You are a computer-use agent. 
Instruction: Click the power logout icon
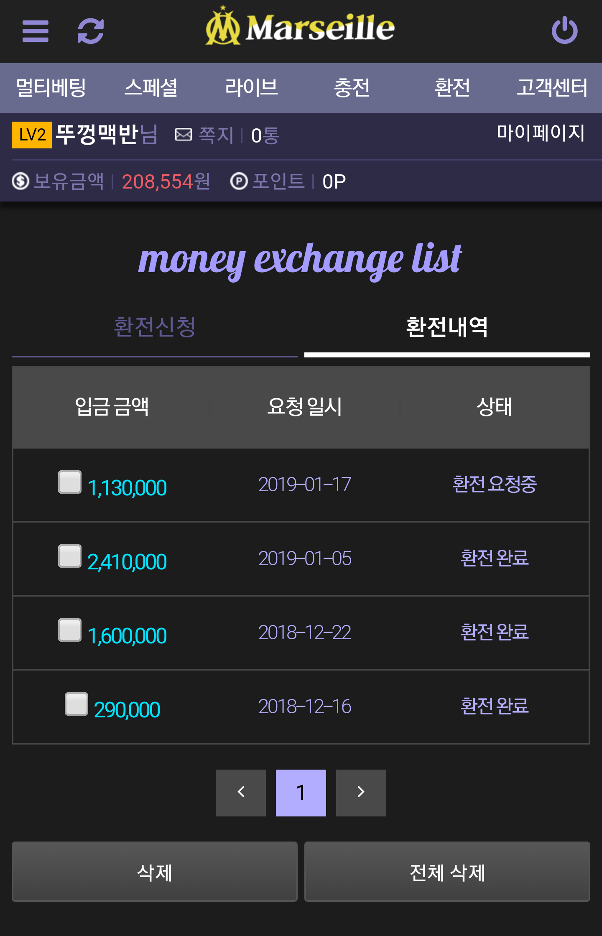pos(565,30)
